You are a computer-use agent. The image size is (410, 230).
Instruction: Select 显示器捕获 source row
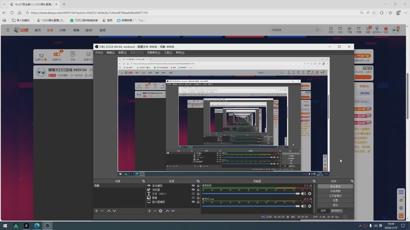[x=173, y=202]
